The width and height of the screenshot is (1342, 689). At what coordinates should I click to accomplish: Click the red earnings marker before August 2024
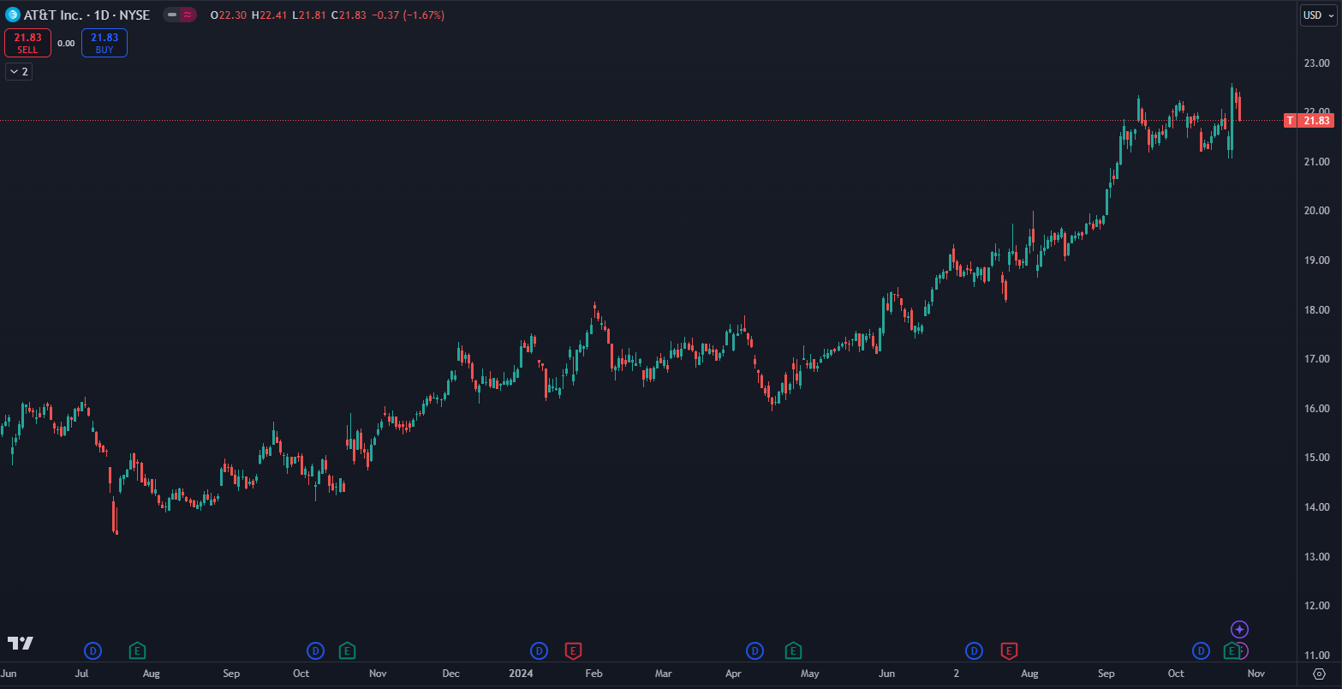[1009, 651]
